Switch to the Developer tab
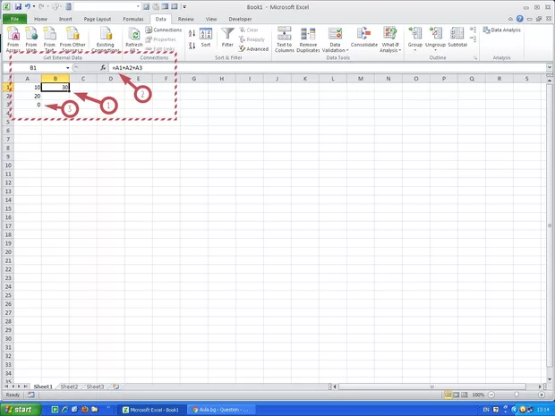555x416 pixels. (240, 19)
